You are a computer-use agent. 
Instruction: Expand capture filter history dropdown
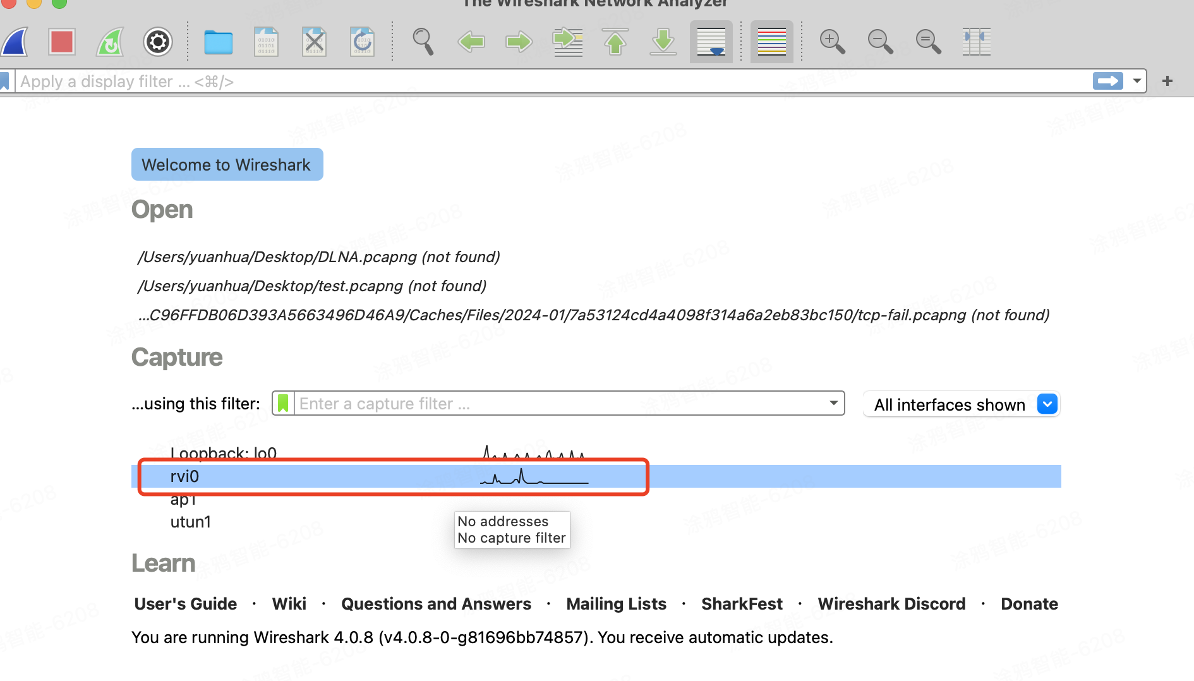(x=834, y=403)
